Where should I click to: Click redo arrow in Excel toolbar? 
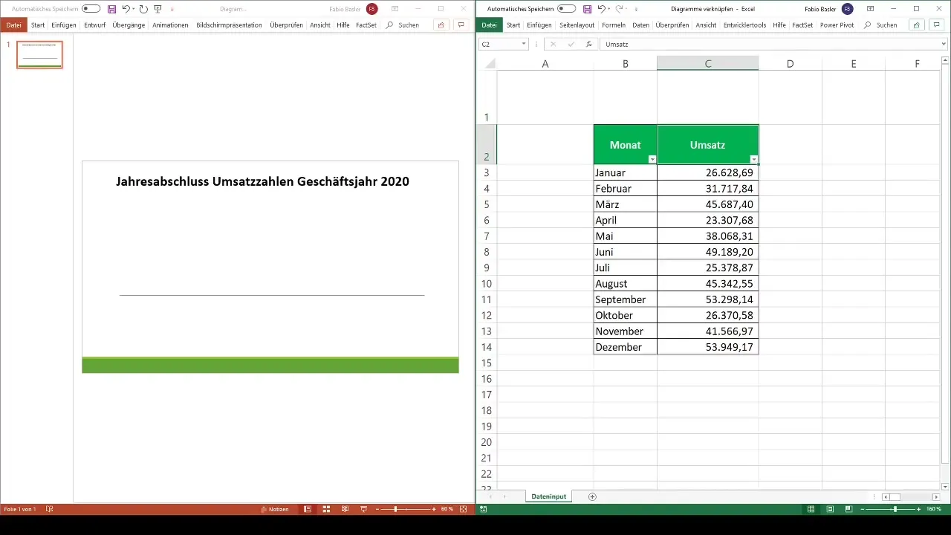tap(619, 9)
